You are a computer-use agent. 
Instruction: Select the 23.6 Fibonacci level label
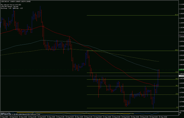(x=177, y=94)
